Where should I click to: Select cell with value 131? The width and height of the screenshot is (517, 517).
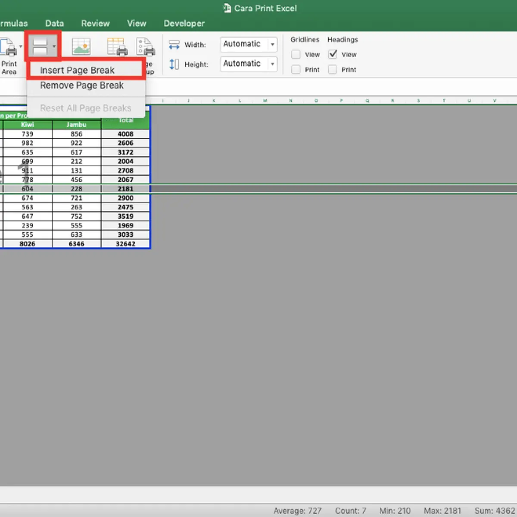pyautogui.click(x=77, y=170)
